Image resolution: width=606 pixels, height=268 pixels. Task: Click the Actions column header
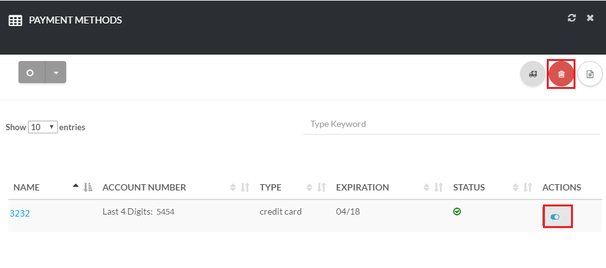pos(561,187)
